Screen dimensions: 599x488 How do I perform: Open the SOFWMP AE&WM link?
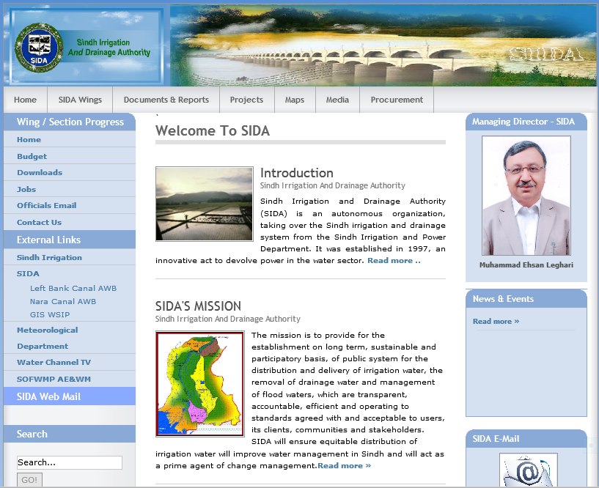click(54, 379)
